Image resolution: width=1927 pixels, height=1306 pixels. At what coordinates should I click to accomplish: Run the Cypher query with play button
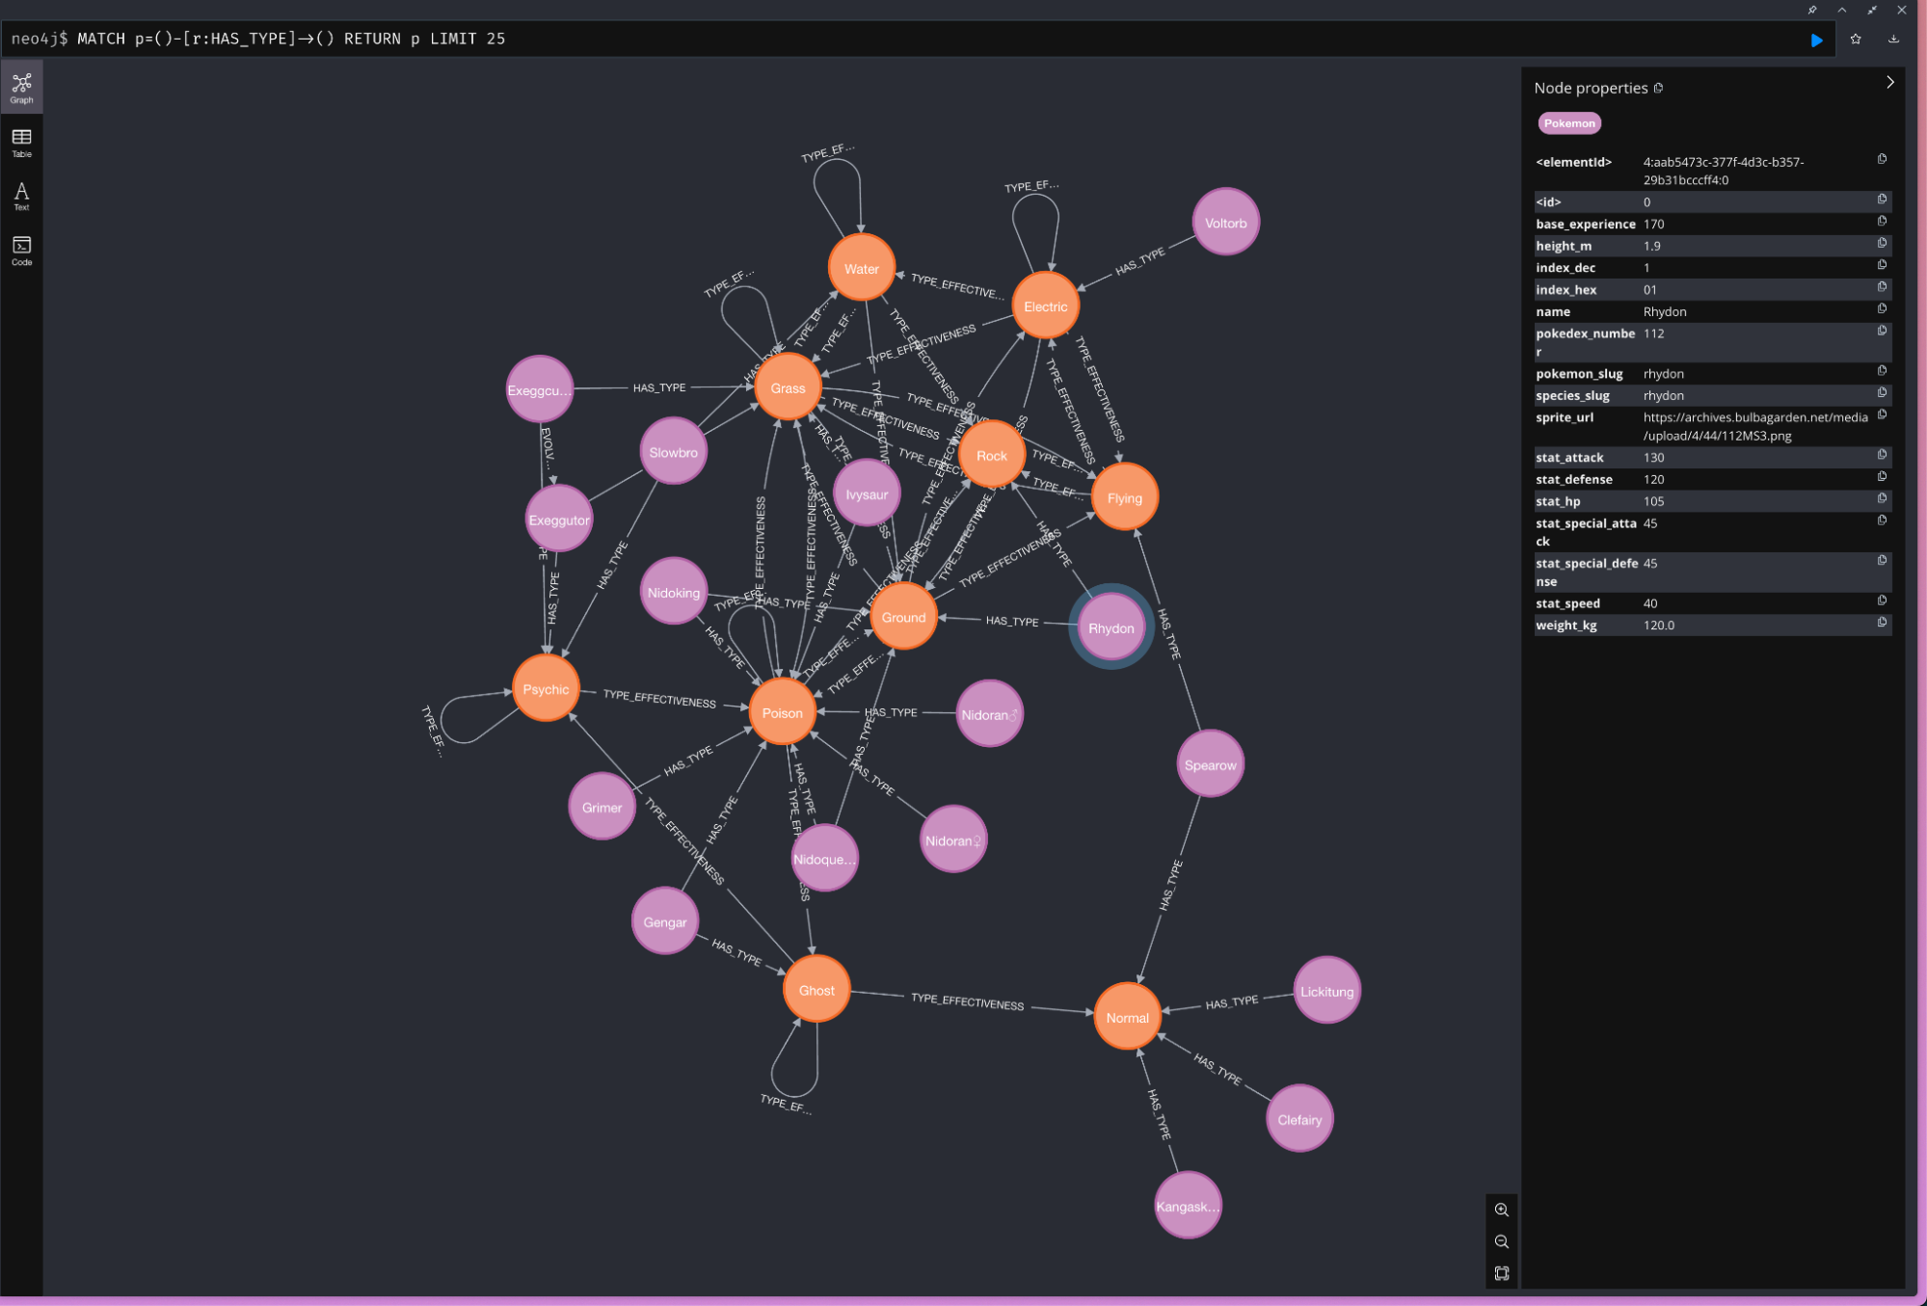[x=1816, y=40]
